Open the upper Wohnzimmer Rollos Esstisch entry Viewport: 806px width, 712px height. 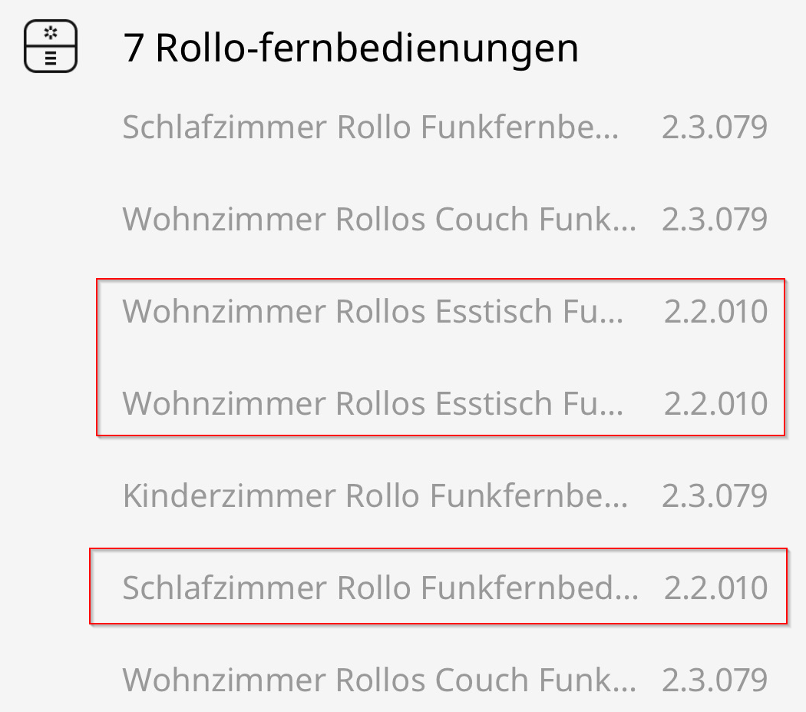[373, 312]
